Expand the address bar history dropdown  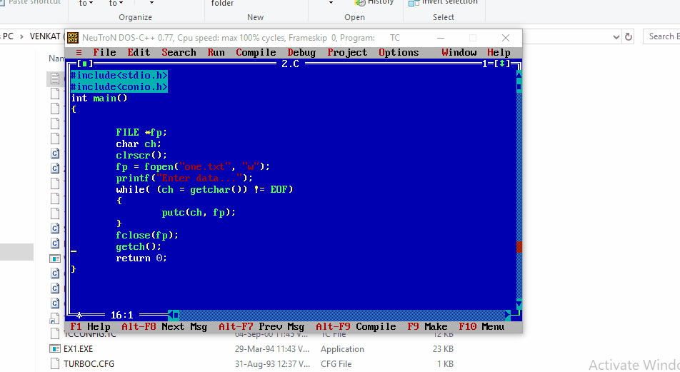pyautogui.click(x=616, y=36)
